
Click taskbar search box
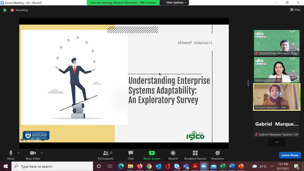[52, 166]
